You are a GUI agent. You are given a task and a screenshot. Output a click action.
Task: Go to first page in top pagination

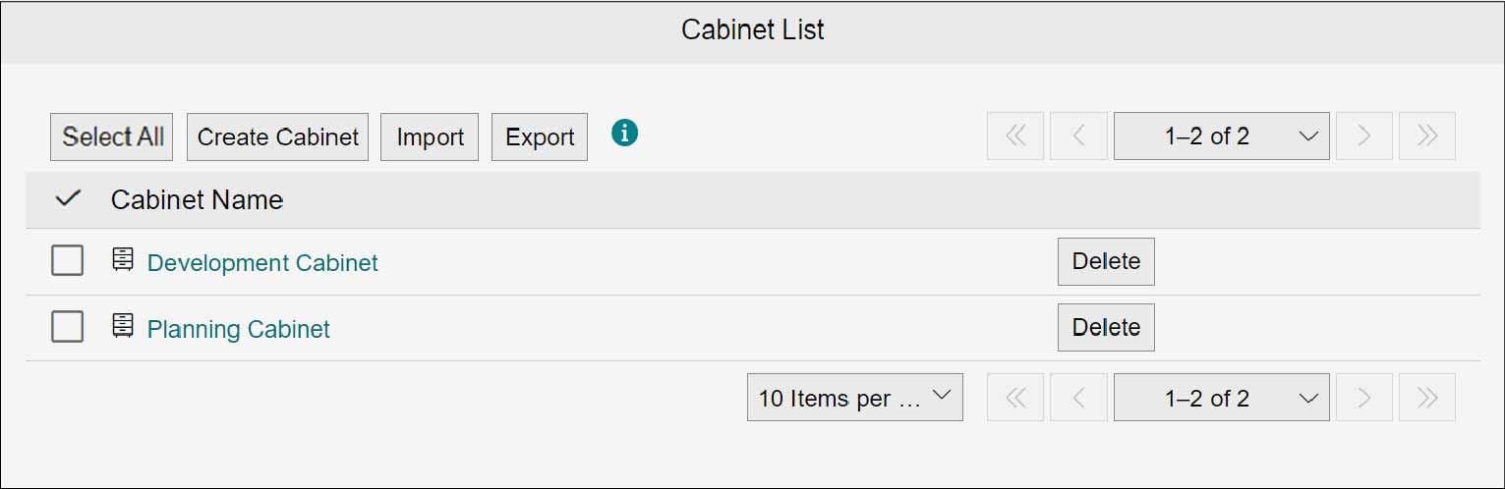pos(1015,136)
